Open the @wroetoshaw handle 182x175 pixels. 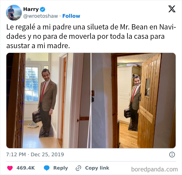[x=41, y=16]
